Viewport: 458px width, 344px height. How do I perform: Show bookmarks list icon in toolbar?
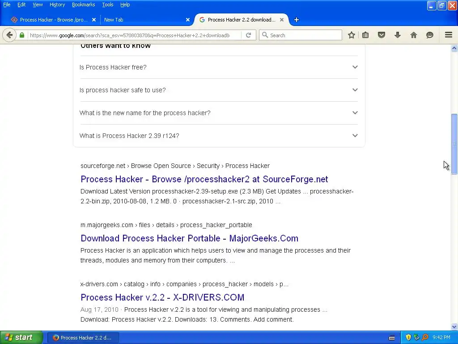tap(365, 35)
